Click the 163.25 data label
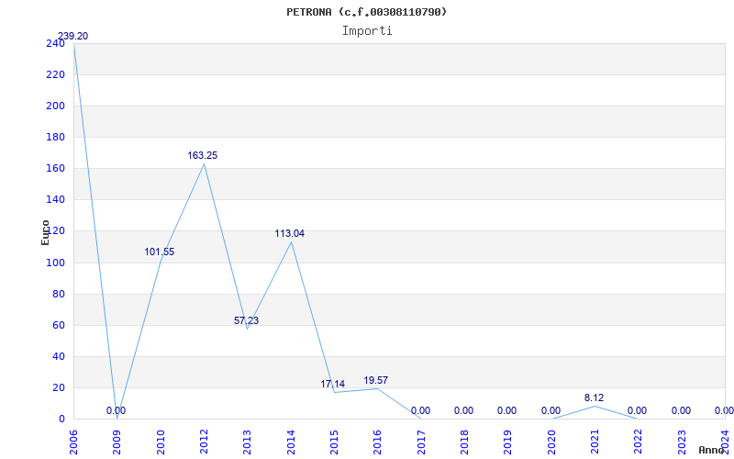The width and height of the screenshot is (734, 459). (203, 155)
